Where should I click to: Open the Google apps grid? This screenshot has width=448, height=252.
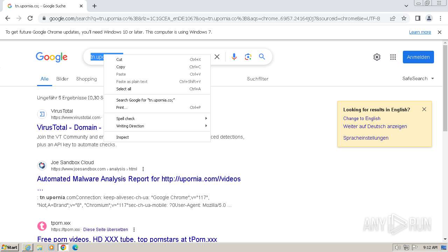click(393, 57)
